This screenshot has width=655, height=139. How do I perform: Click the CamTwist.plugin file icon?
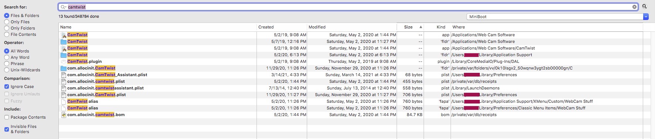pos(64,62)
